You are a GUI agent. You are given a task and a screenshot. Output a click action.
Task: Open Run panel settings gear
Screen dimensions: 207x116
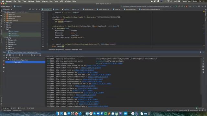pyautogui.click(x=201, y=52)
